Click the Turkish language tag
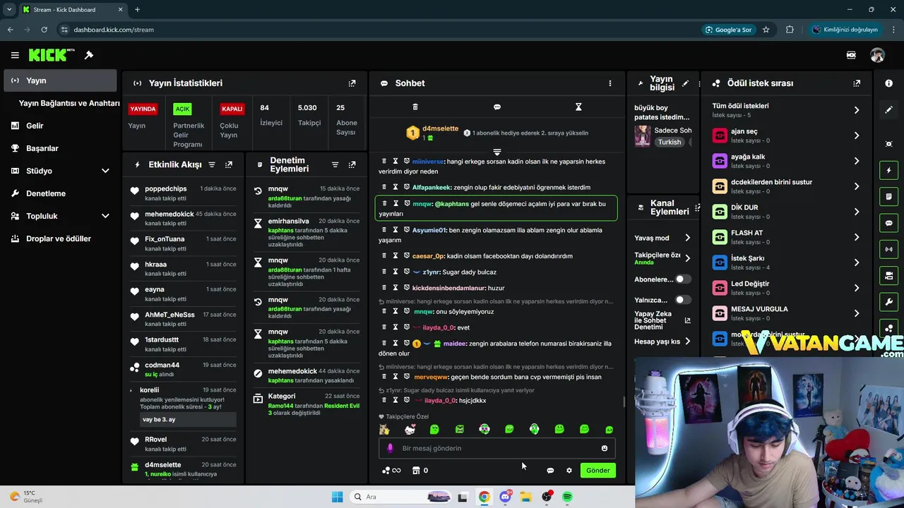The width and height of the screenshot is (904, 508). (670, 142)
